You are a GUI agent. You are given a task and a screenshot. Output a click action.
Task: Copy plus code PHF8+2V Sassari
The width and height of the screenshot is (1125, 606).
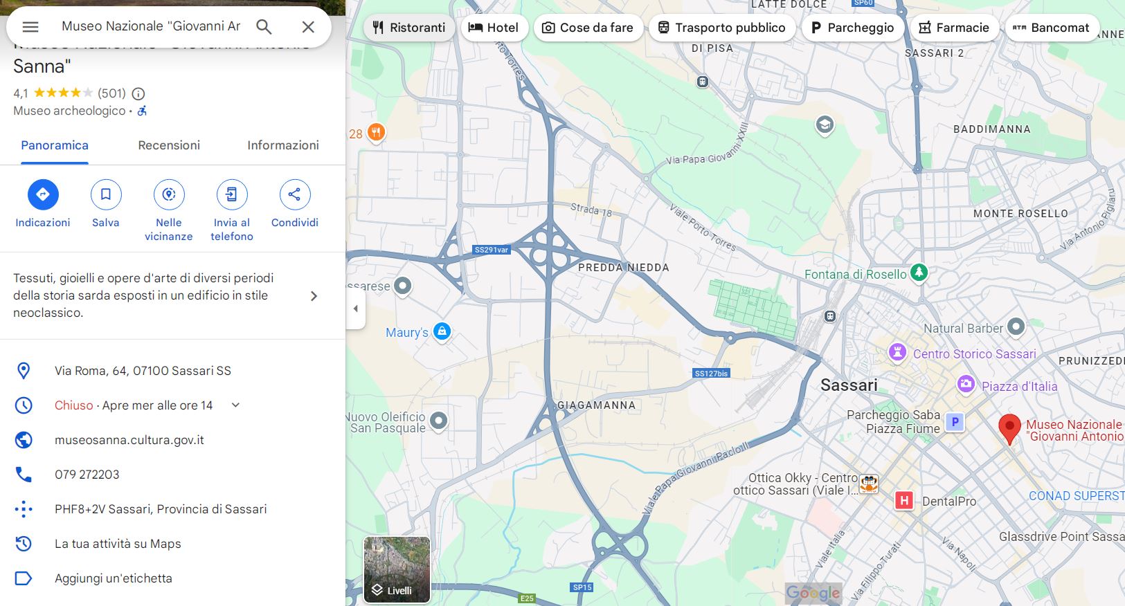161,509
